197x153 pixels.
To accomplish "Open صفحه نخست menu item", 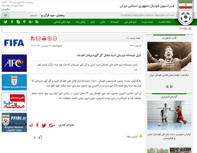I will (x=165, y=22).
